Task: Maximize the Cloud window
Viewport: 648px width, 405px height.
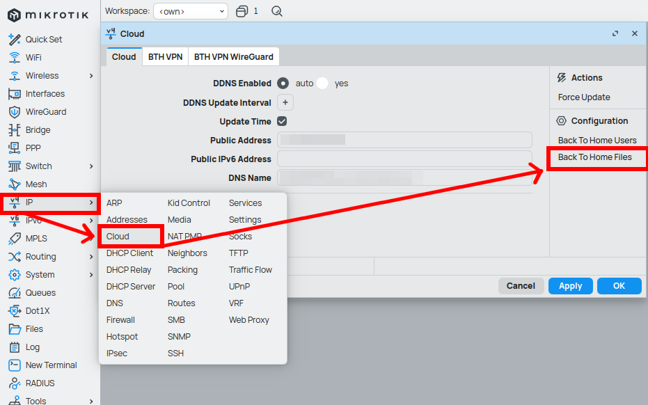Action: [615, 33]
